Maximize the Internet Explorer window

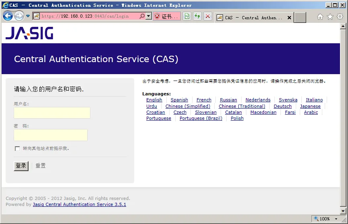click(335, 5)
